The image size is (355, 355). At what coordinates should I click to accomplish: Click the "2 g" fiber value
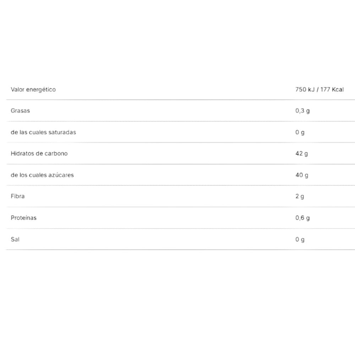[x=300, y=196]
